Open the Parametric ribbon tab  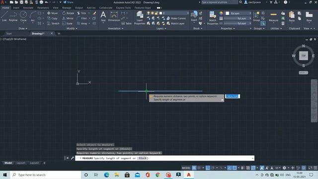(x=43, y=8)
